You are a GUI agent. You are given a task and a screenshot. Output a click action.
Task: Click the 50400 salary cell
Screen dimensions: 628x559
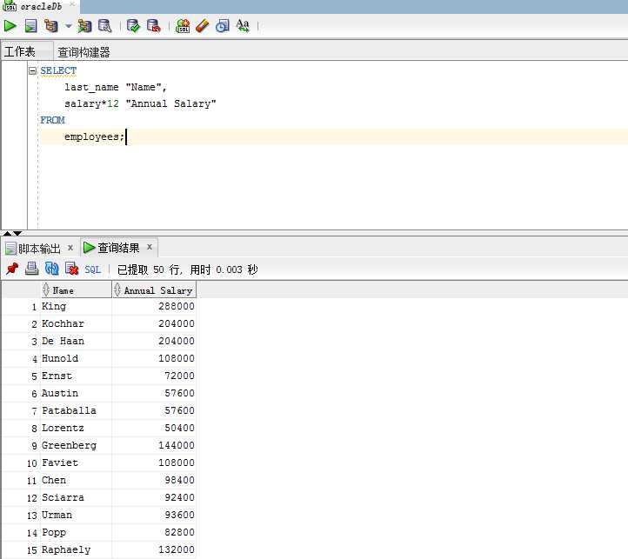tap(154, 428)
